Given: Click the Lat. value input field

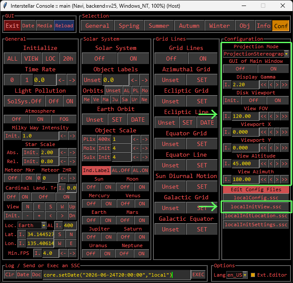Looking at the screenshot, I should tap(40, 234).
